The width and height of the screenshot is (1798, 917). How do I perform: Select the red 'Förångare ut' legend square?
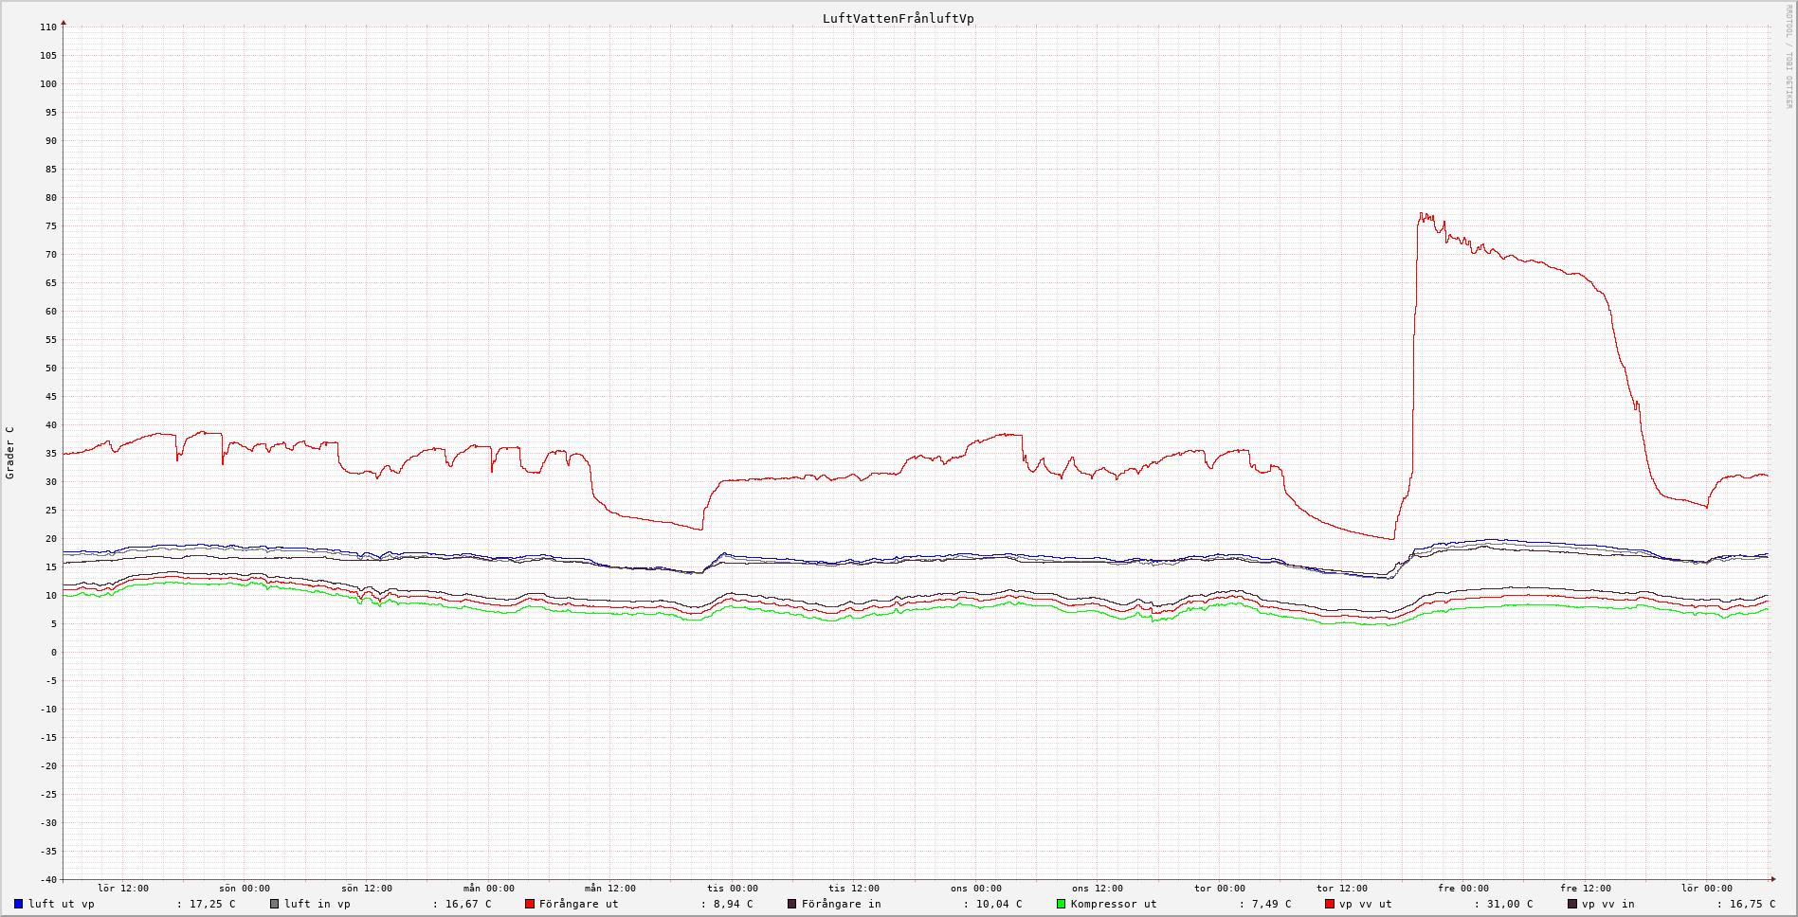pyautogui.click(x=530, y=904)
